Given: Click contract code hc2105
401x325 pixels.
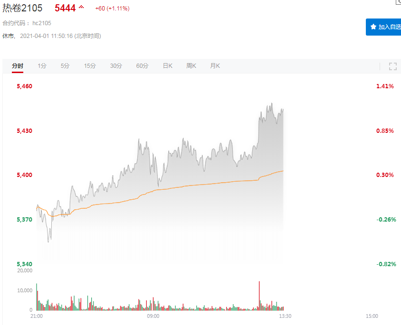Looking at the screenshot, I should point(42,23).
